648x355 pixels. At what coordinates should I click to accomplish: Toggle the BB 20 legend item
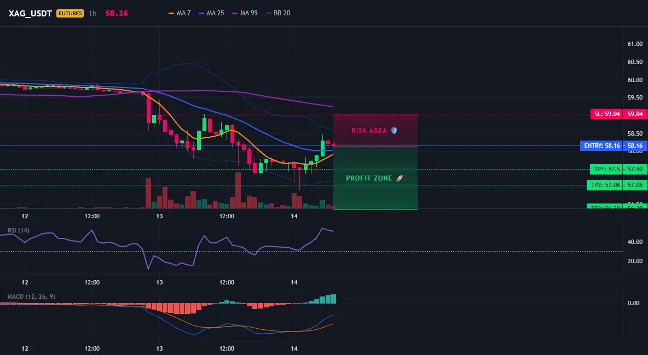(278, 13)
